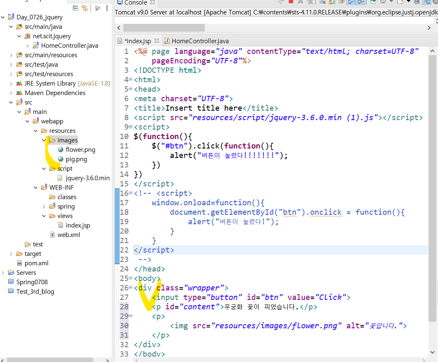This screenshot has height=362, width=438.
Task: Select the target folder
Action: 32,254
